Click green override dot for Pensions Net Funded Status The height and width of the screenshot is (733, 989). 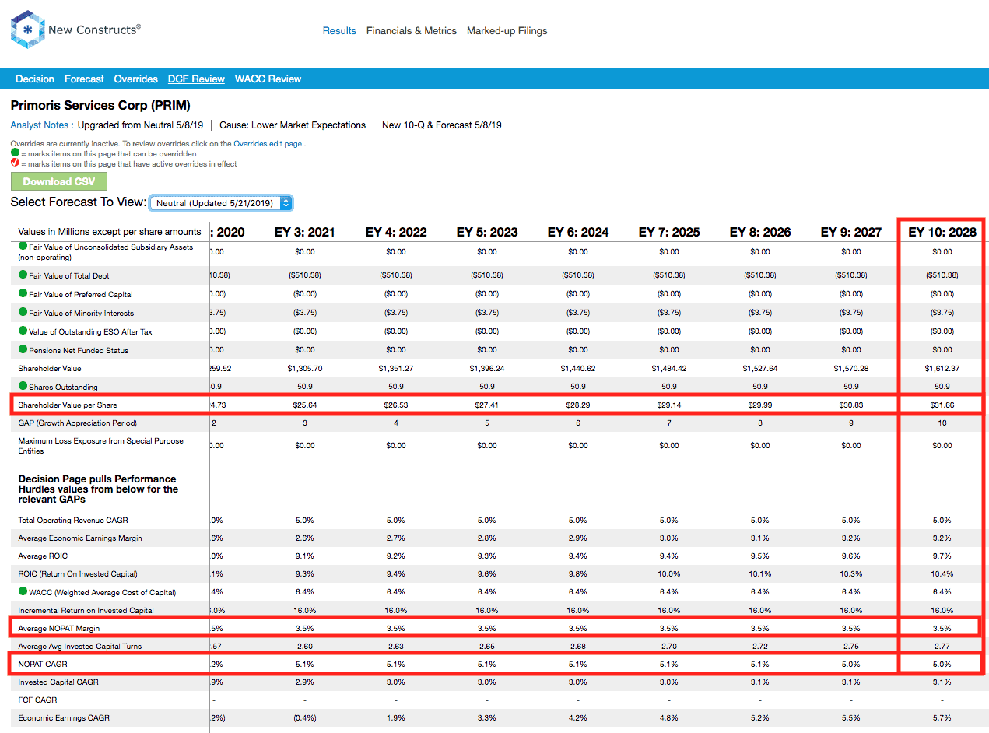[x=23, y=349]
